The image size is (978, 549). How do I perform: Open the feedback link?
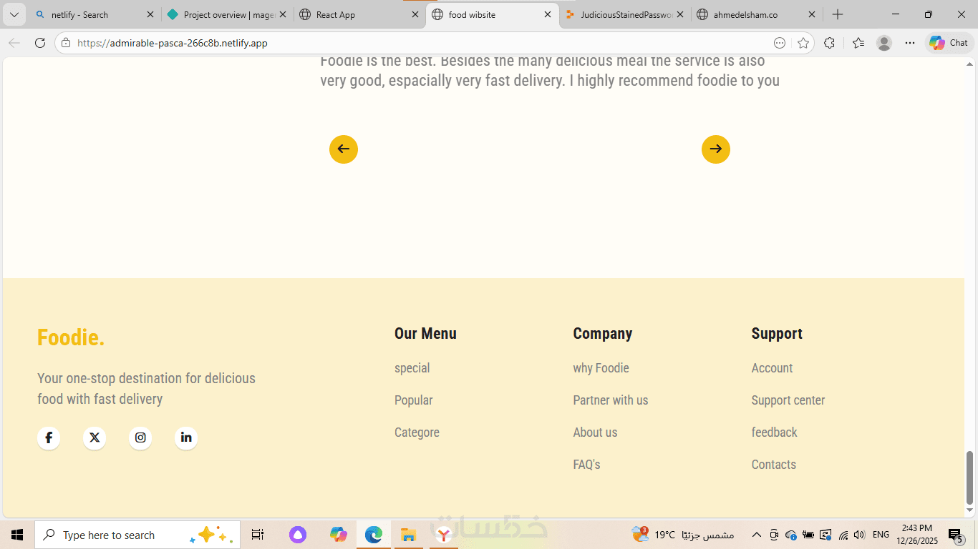point(774,432)
